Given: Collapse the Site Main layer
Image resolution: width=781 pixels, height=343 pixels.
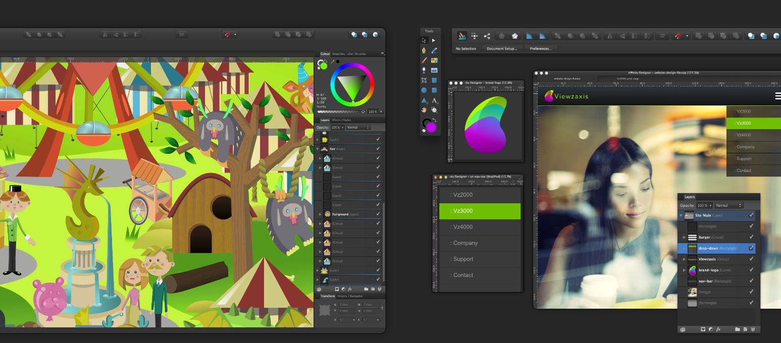Looking at the screenshot, I should [x=681, y=215].
